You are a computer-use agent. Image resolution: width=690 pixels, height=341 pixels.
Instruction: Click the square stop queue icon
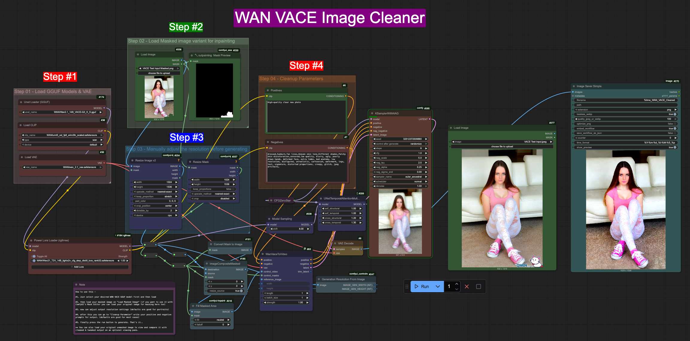(479, 287)
